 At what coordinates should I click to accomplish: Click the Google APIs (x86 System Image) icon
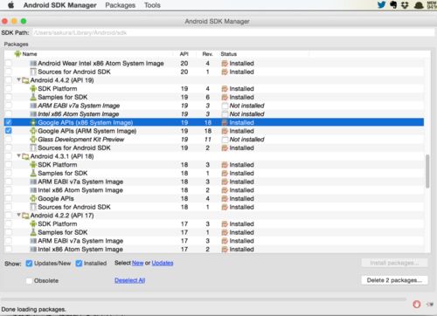[x=33, y=122]
